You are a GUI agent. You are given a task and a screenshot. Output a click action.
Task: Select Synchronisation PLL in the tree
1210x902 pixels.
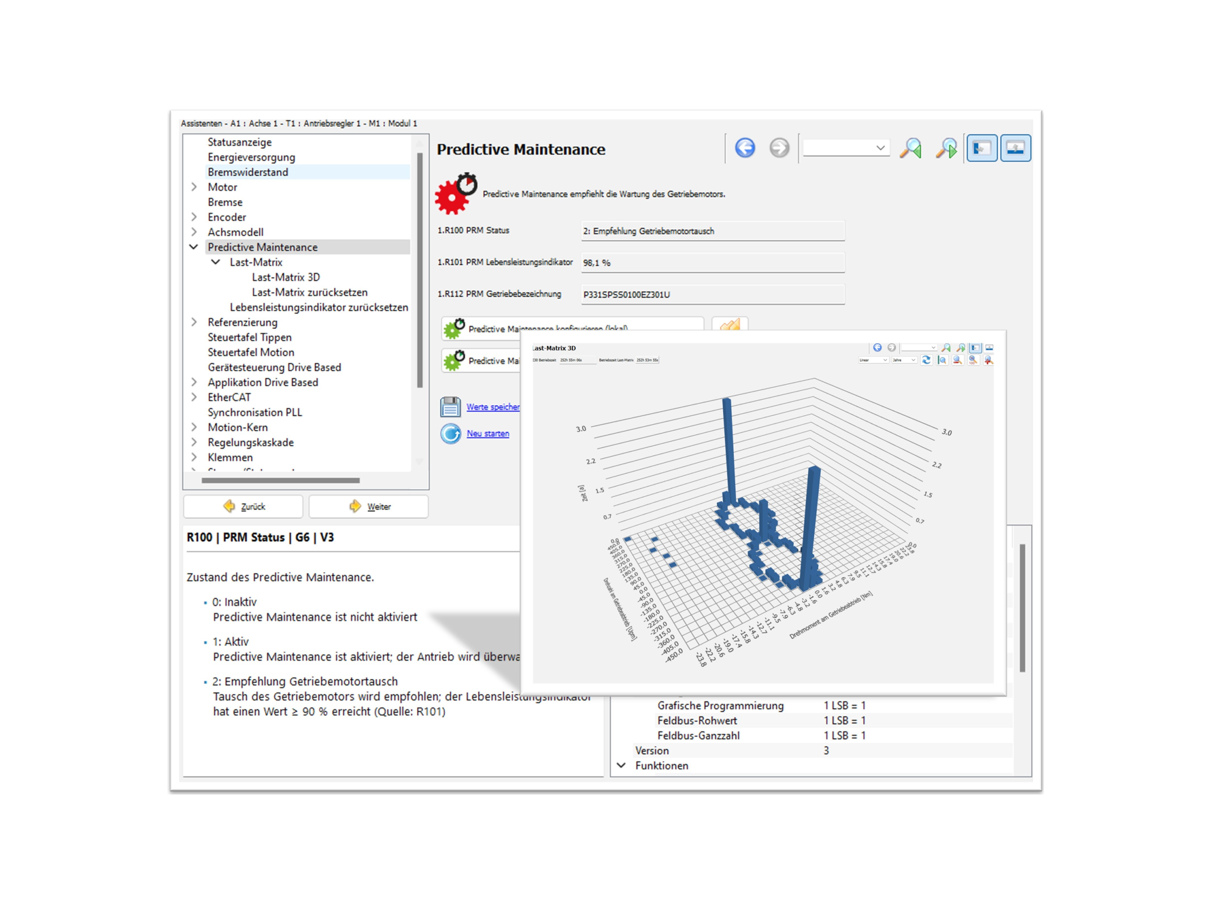255,412
